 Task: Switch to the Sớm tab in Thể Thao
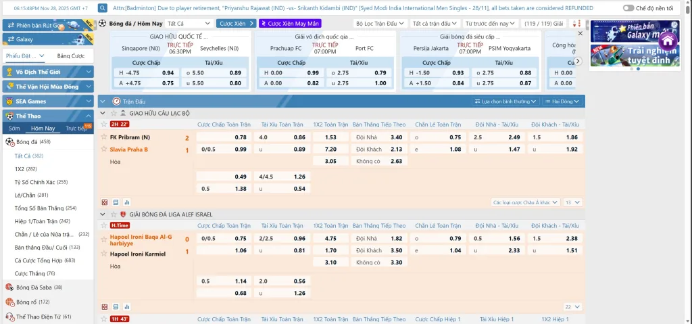[x=14, y=128]
